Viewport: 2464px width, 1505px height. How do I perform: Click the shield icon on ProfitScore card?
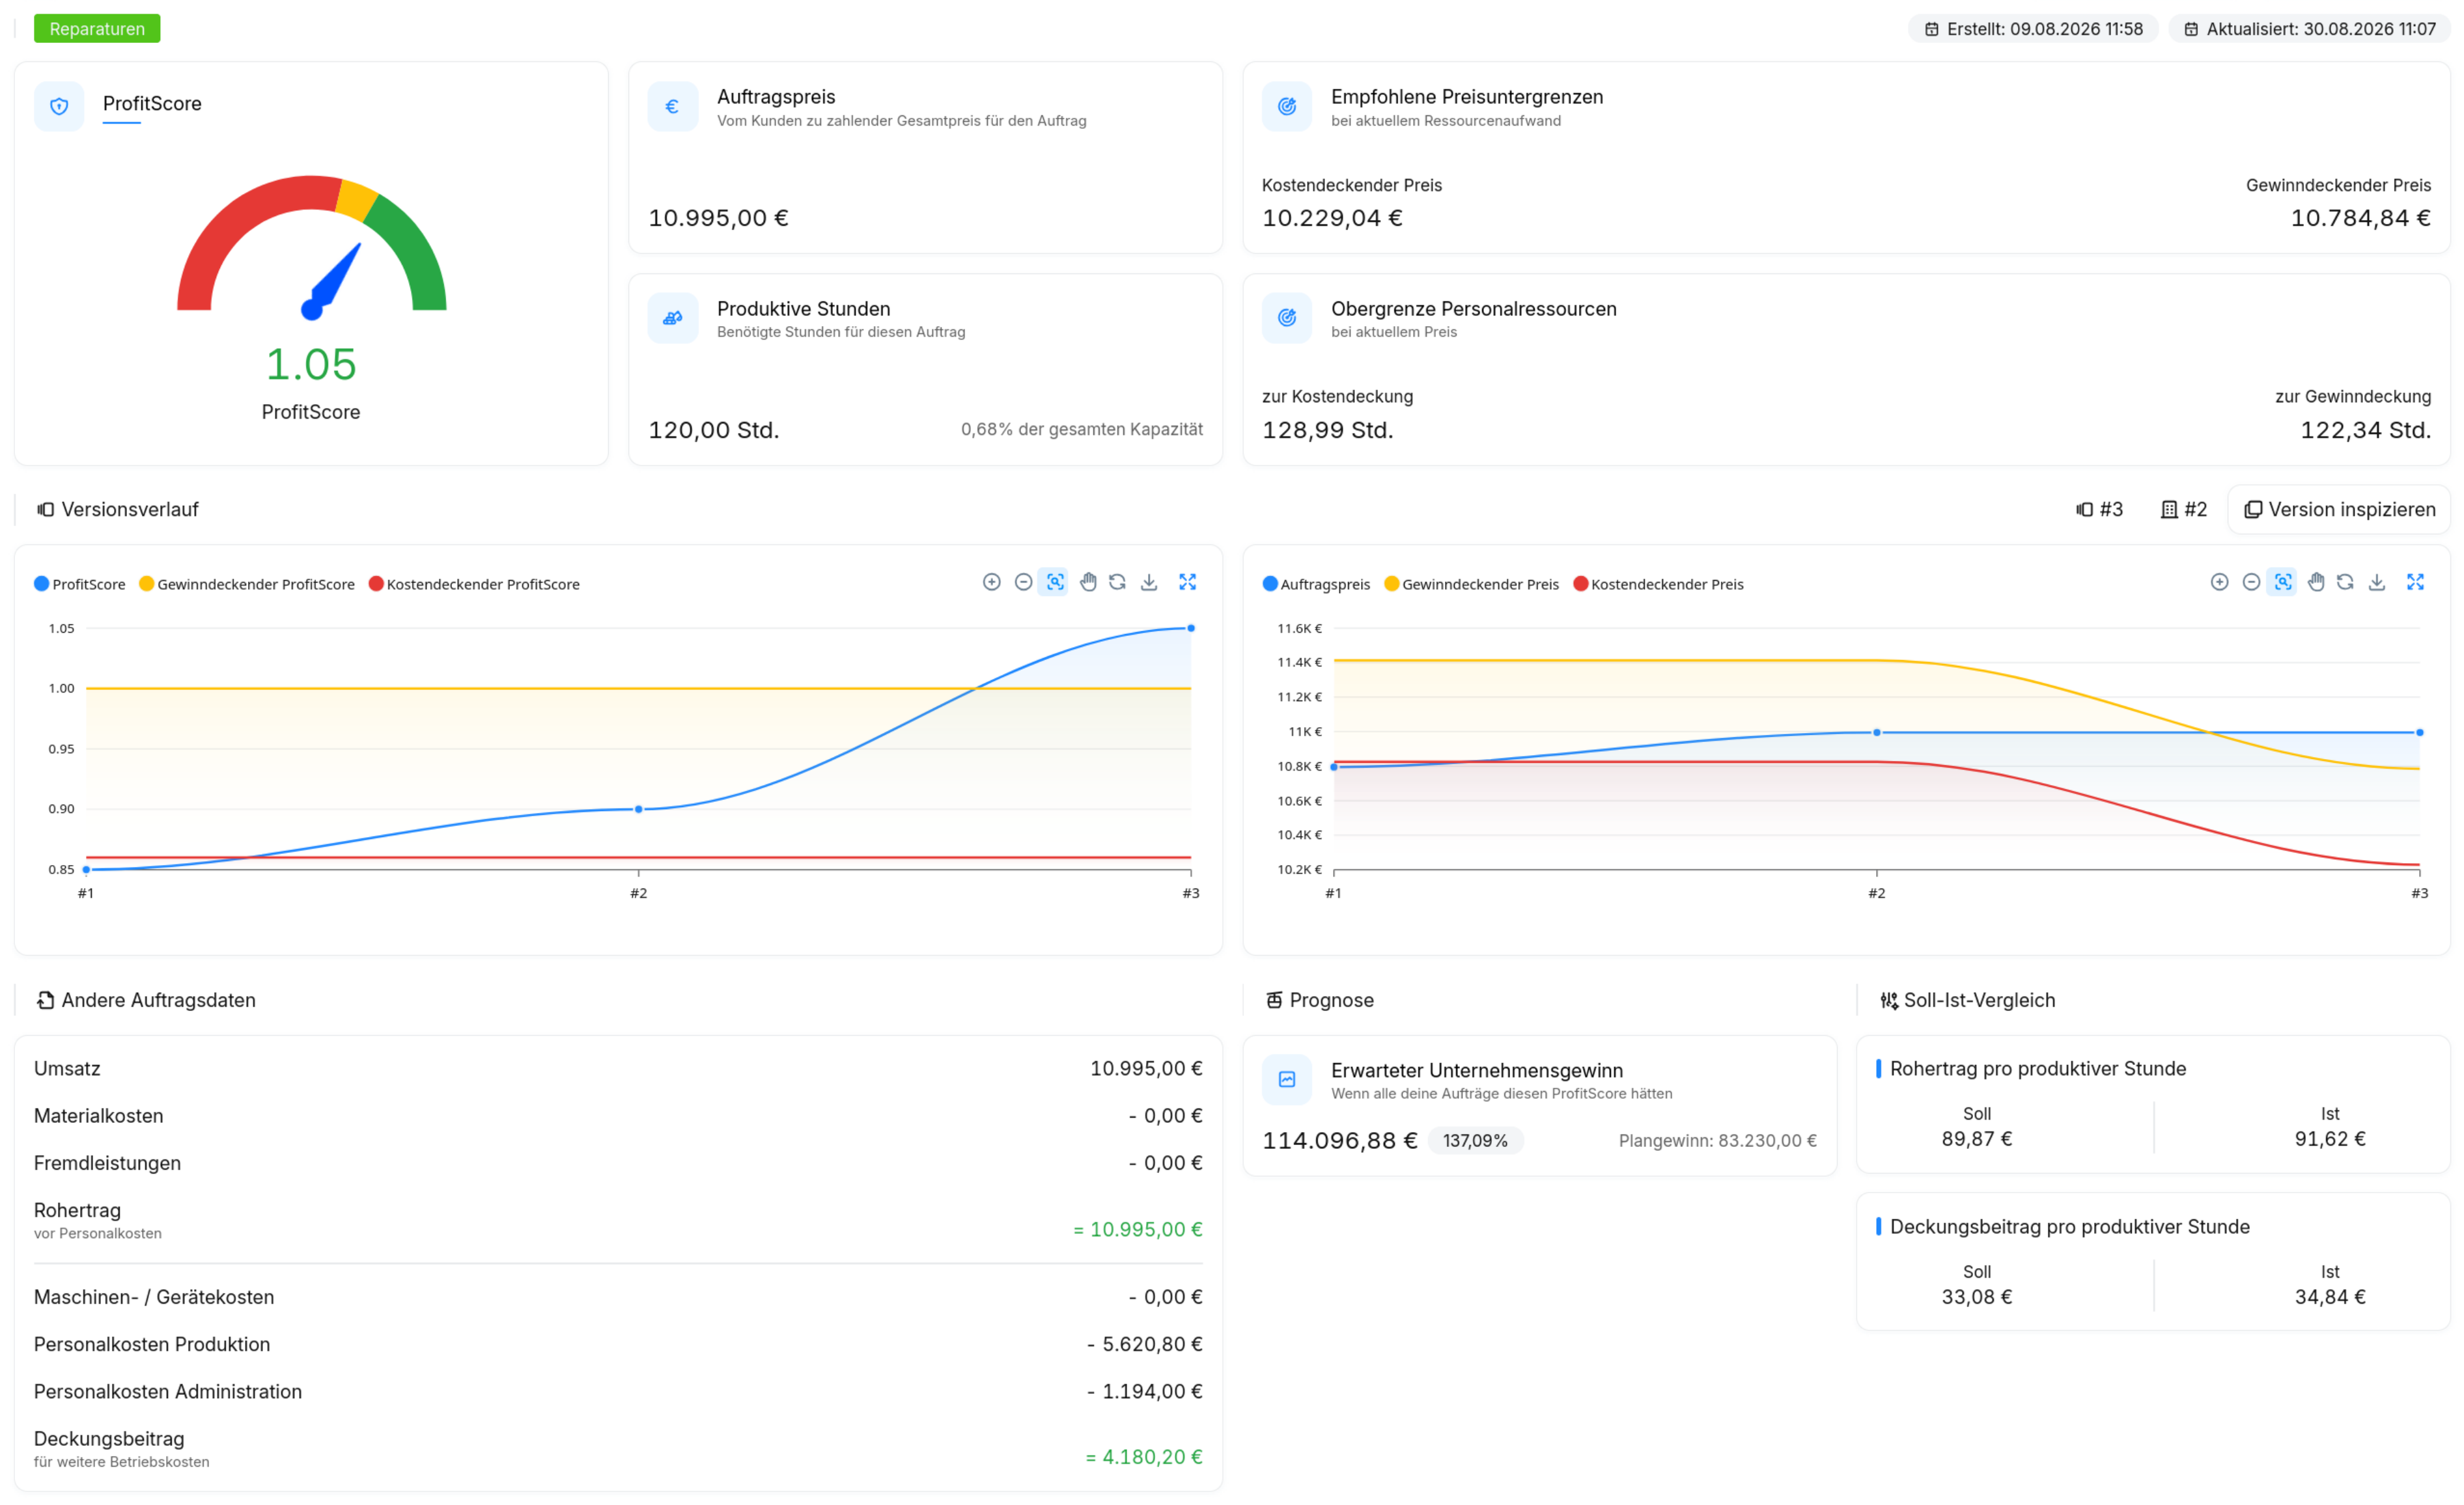coord(59,106)
